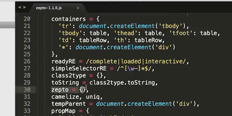Click propMap variable on line 33

[63, 111]
